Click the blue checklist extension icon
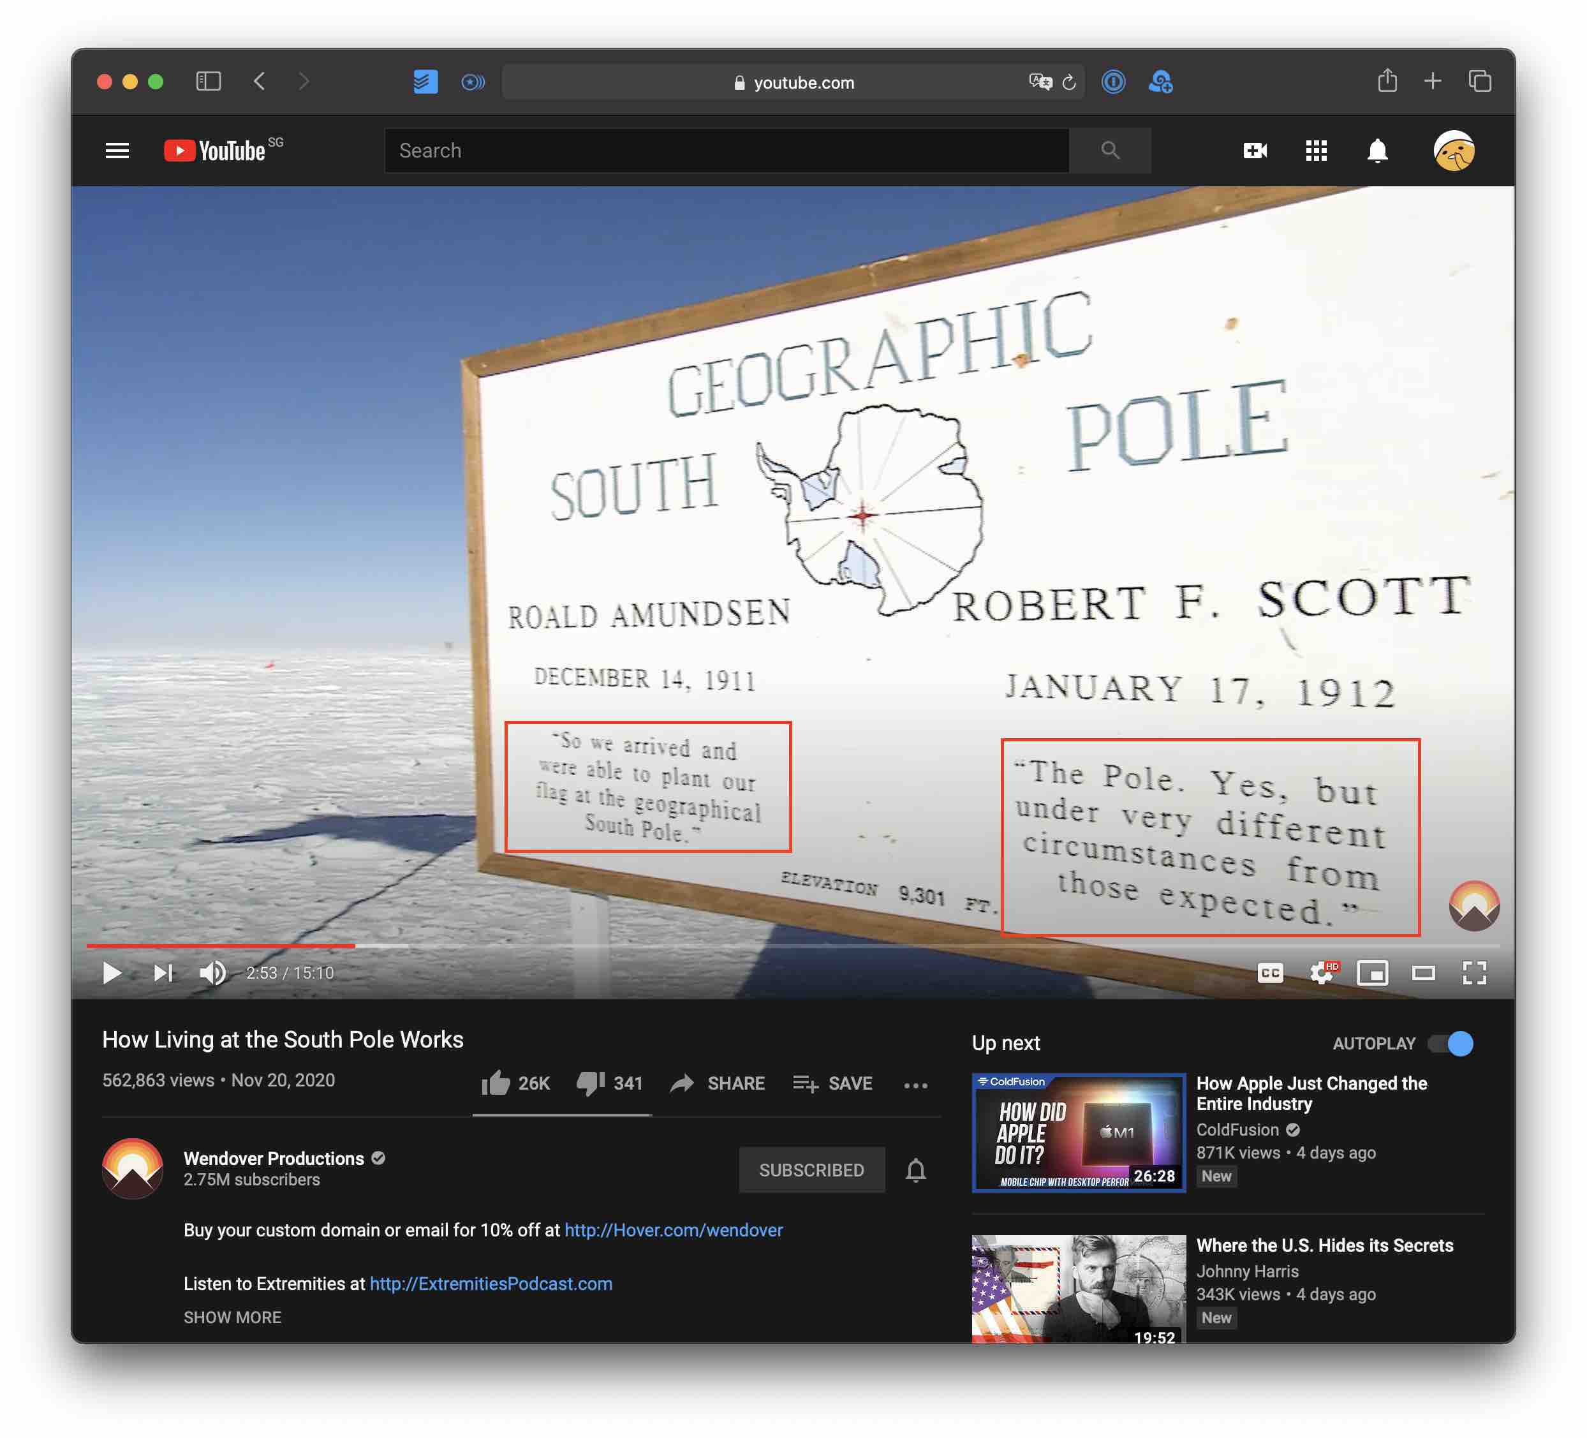 click(x=426, y=81)
